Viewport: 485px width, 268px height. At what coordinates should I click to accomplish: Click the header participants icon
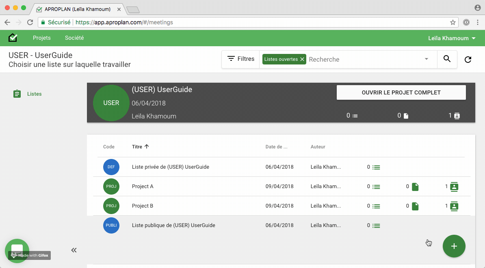(457, 116)
